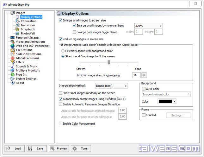Click the gear icon beside stretching limit
Screen dimensions: 204x157
[x=144, y=75]
